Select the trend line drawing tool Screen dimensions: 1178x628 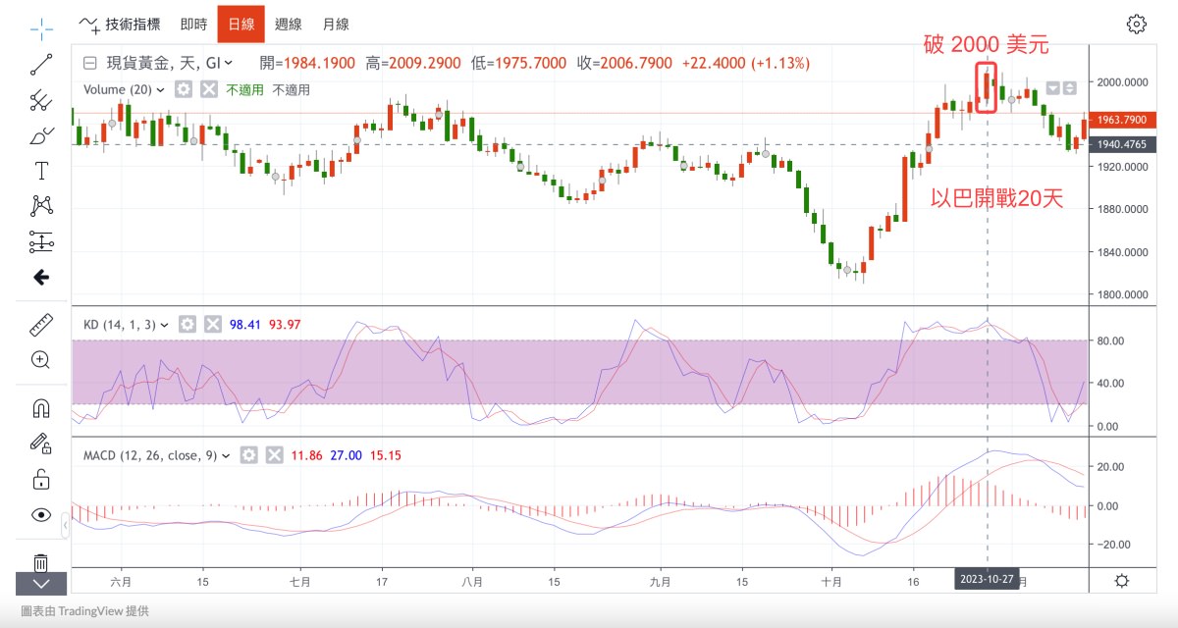pyautogui.click(x=41, y=64)
